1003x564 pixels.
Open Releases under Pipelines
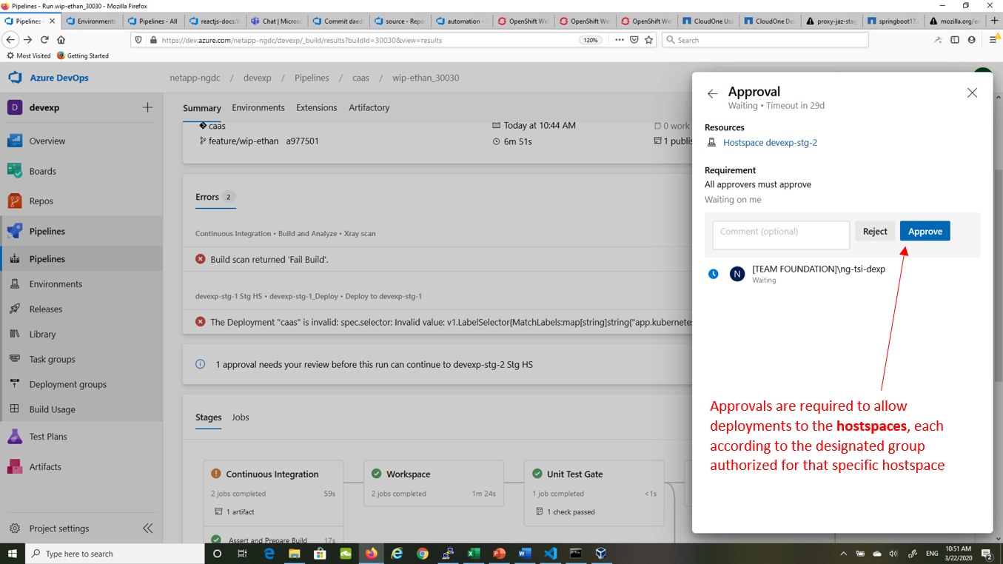pyautogui.click(x=46, y=309)
